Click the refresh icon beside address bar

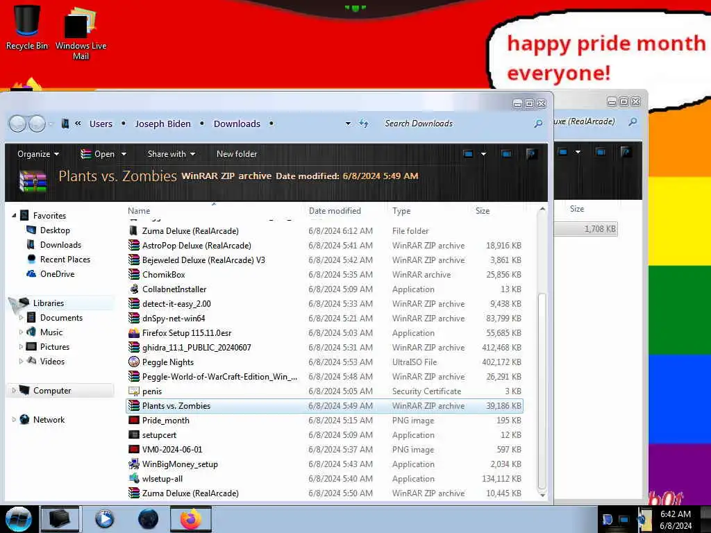(x=364, y=124)
